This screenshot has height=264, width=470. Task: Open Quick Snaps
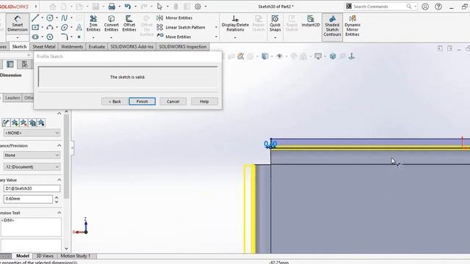(x=275, y=23)
